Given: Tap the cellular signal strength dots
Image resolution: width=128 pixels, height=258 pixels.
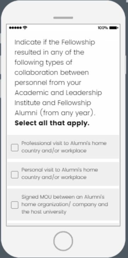Looking at the screenshot, I should (15, 28).
